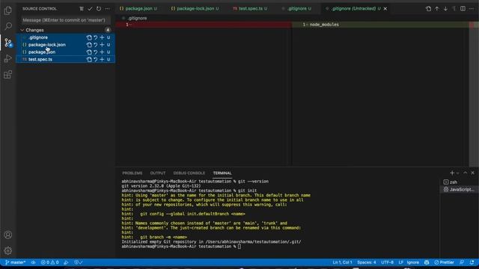Viewport: 479px width, 269px height.
Task: Change end of line sequence LF
Action: pyautogui.click(x=401, y=262)
